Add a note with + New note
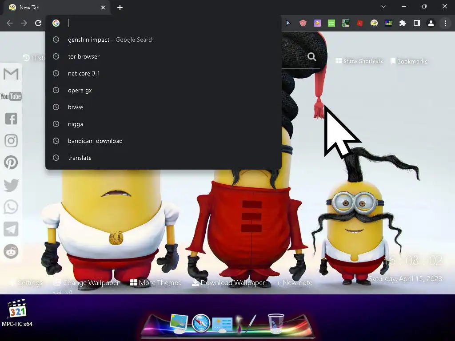 [x=294, y=283]
